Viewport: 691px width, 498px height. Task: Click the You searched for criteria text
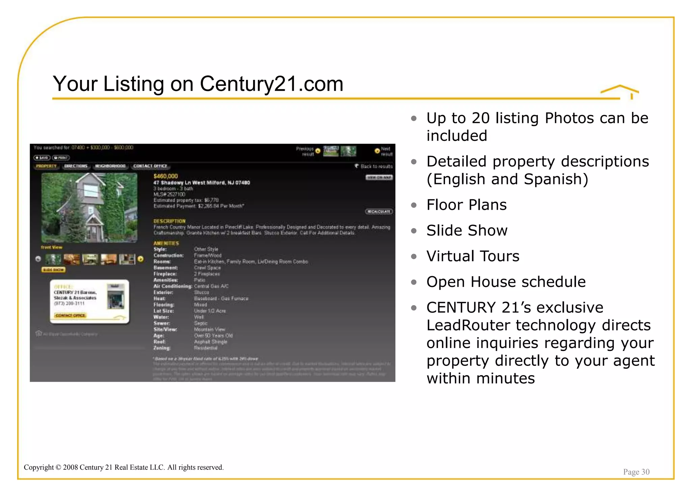(x=83, y=147)
